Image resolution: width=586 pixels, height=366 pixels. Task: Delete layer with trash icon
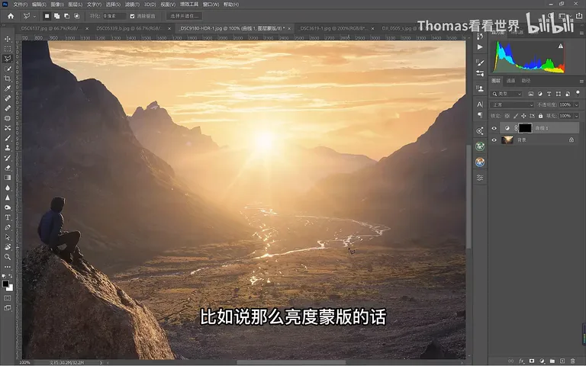(572, 361)
